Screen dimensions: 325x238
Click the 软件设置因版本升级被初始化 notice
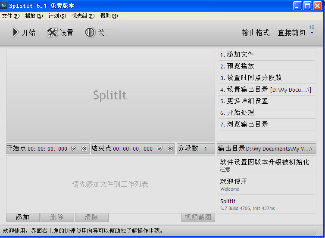tap(266, 165)
